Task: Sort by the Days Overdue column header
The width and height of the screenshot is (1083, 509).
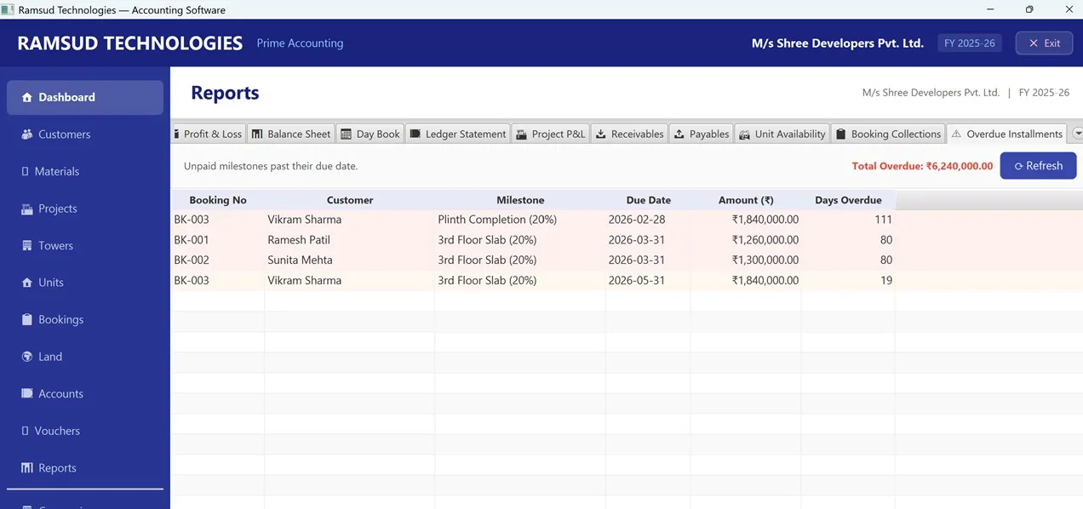Action: point(848,200)
